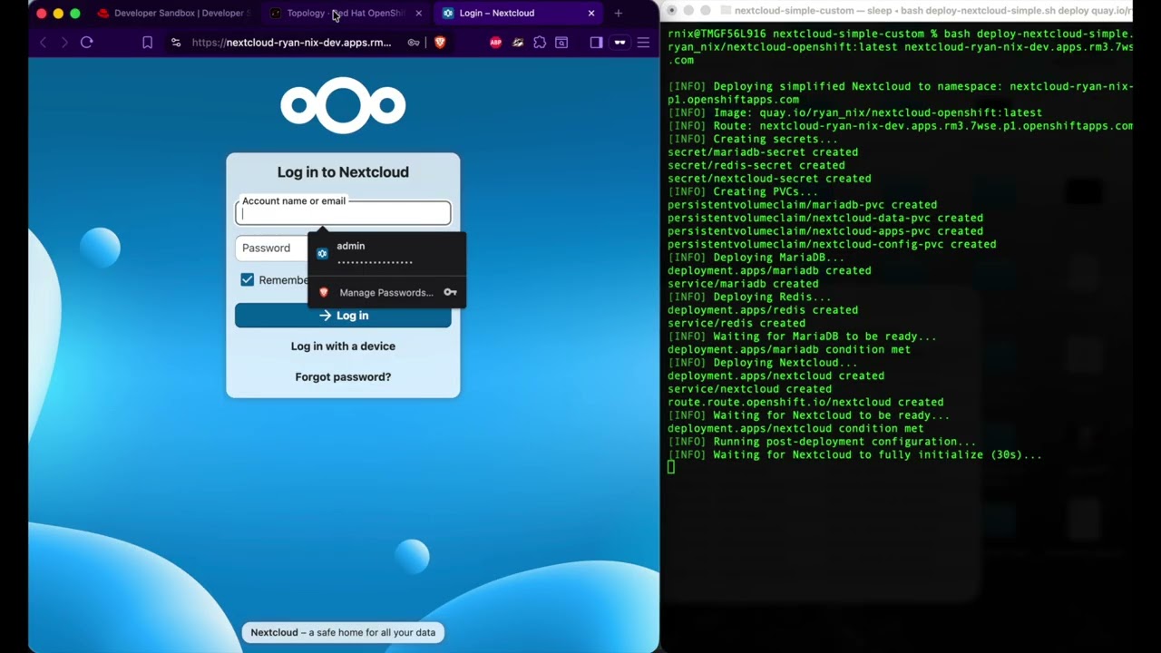Screen dimensions: 1161x653
Task: Click the Brave icon beside Manage Passwords
Action: click(x=324, y=292)
